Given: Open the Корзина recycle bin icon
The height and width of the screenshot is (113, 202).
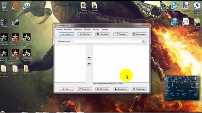Looking at the screenshot, I should point(4,7).
